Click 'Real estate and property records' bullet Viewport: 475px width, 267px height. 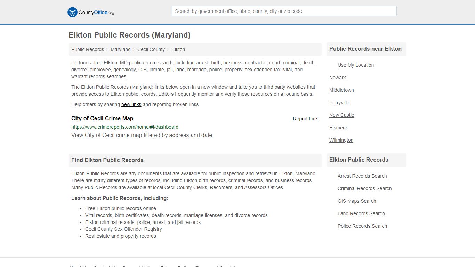(x=121, y=236)
